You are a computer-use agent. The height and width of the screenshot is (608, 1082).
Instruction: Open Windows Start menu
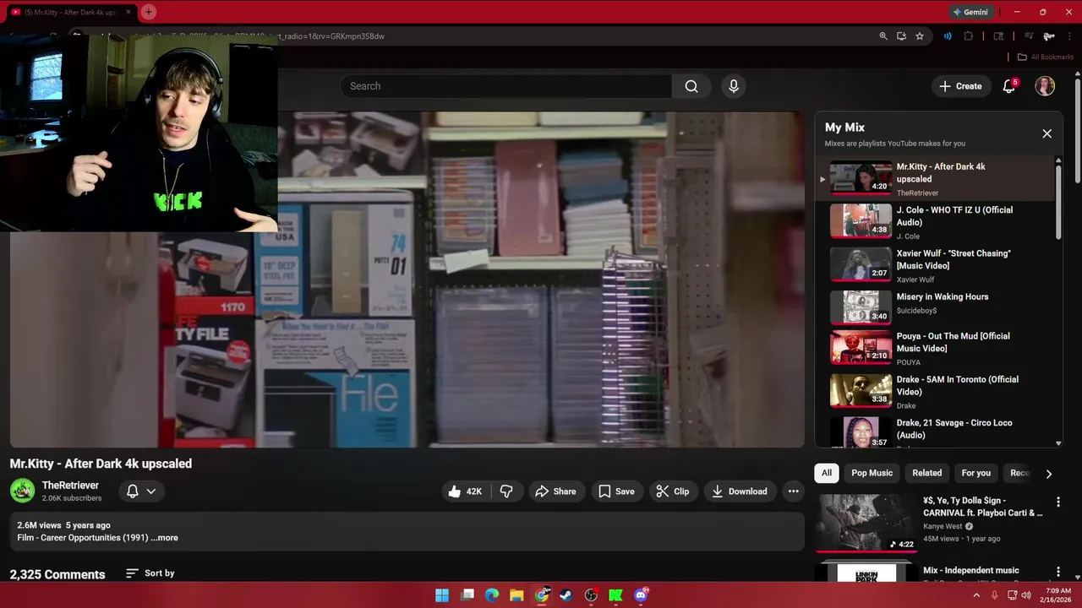[x=442, y=595]
